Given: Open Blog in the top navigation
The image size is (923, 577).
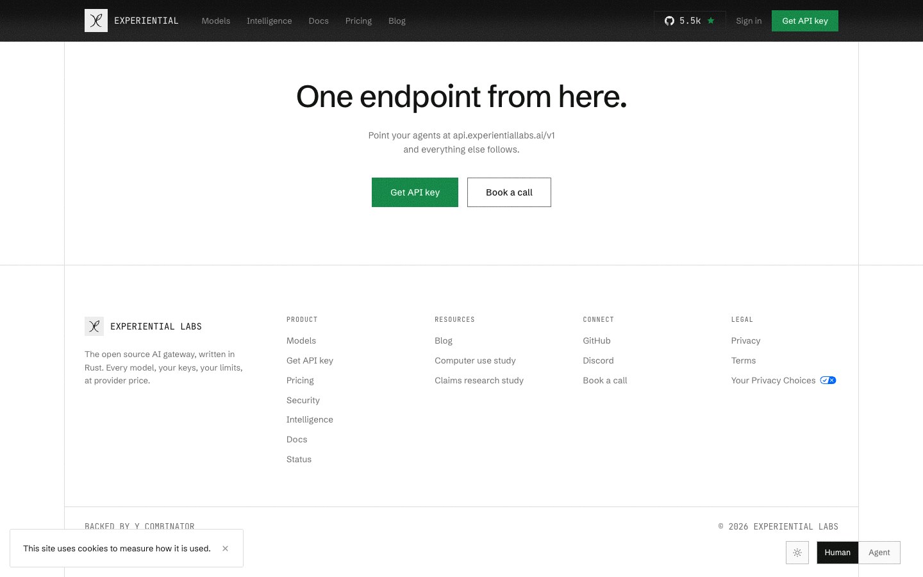Looking at the screenshot, I should point(397,21).
